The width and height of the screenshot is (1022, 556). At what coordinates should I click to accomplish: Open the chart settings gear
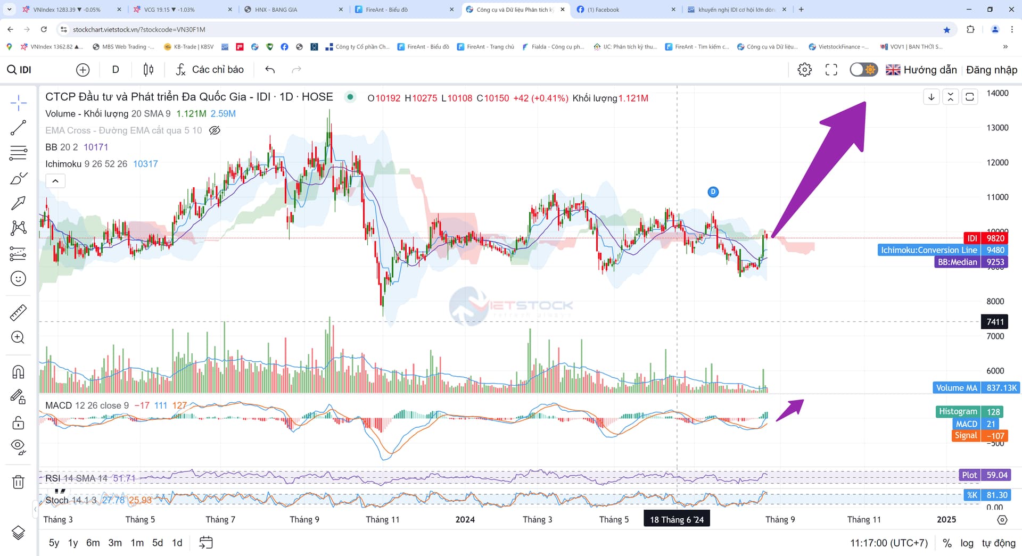(x=805, y=70)
